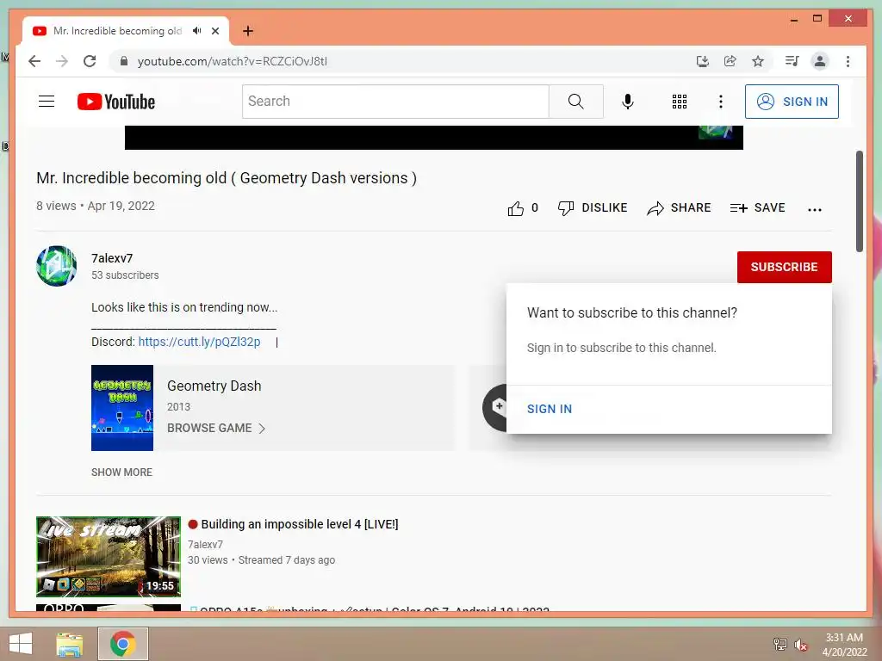Open the YouTube hamburger guide menu
The height and width of the screenshot is (661, 882).
pos(47,102)
